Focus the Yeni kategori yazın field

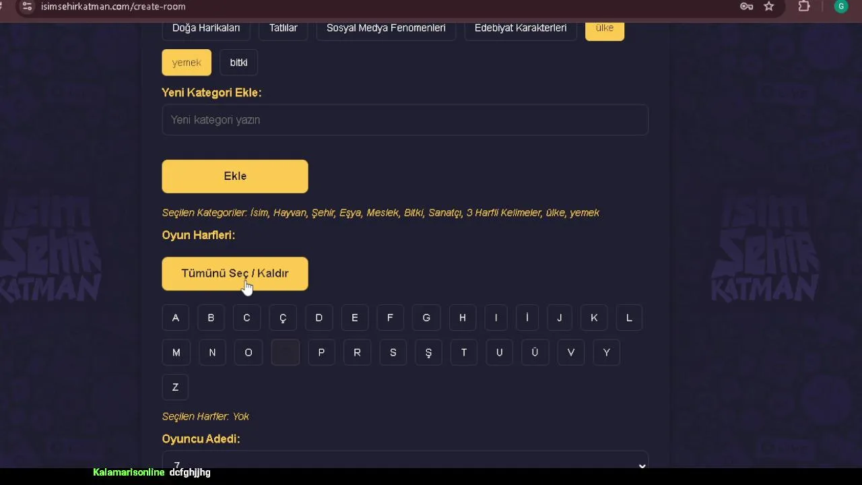[x=405, y=120]
